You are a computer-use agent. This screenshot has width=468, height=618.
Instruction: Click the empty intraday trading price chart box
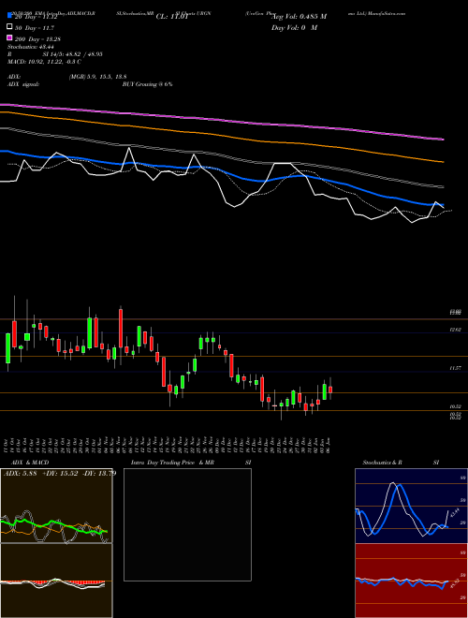click(x=187, y=524)
